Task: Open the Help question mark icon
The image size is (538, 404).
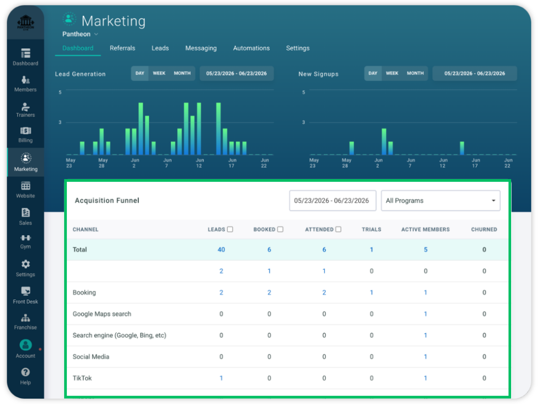Action: [x=26, y=372]
